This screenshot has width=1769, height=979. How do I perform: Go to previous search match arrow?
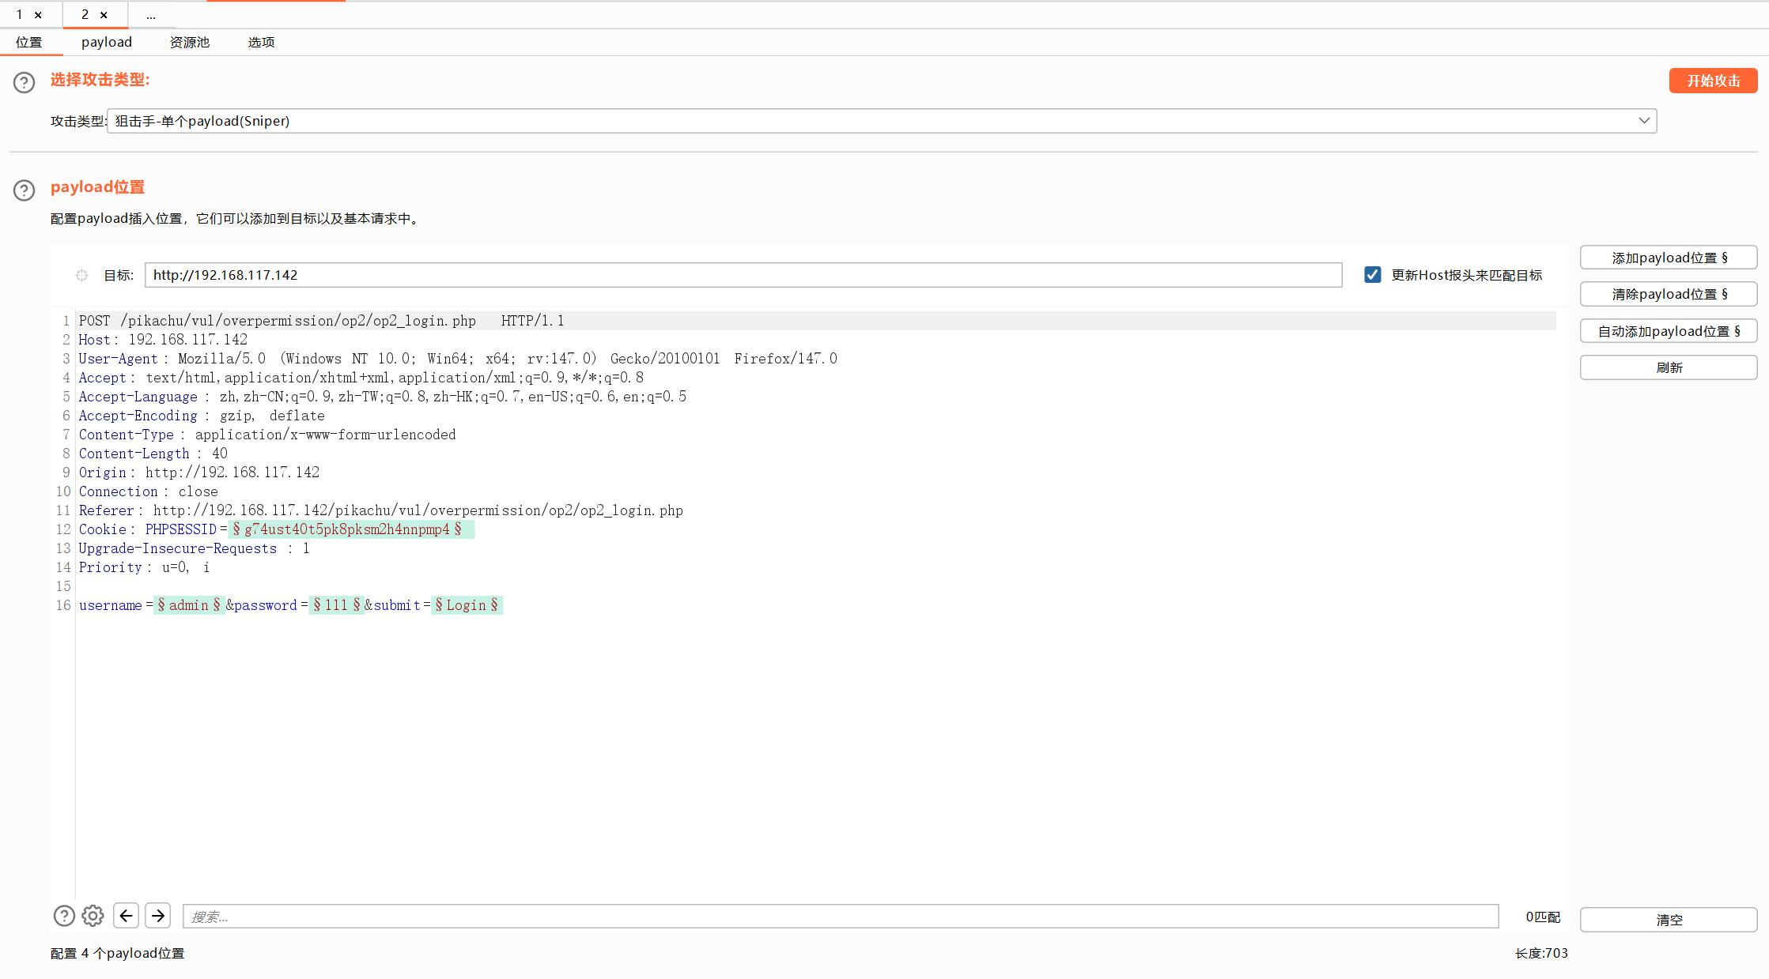[127, 916]
